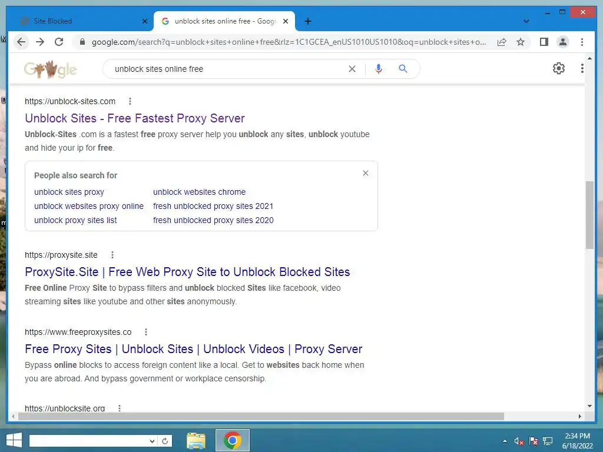This screenshot has height=452, width=603.
Task: Open Unblock Sites - Free Fastest Proxy Server
Action: (x=135, y=118)
